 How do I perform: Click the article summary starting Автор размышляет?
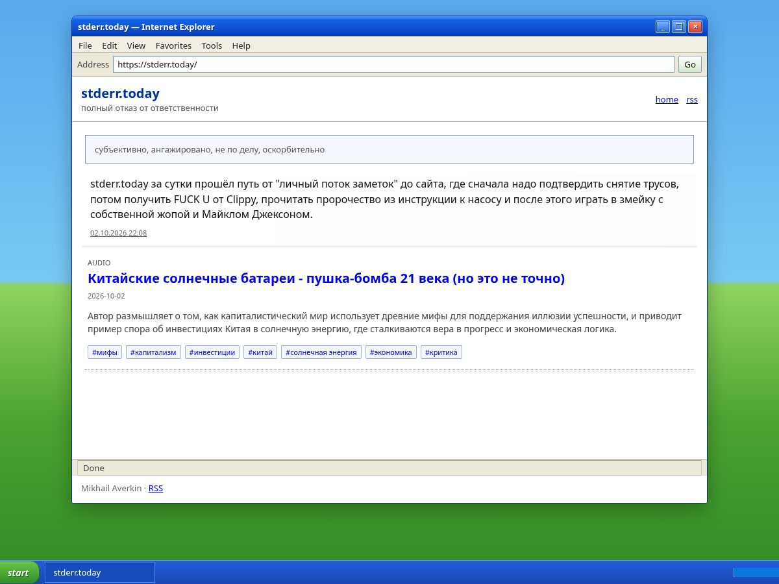tap(384, 322)
